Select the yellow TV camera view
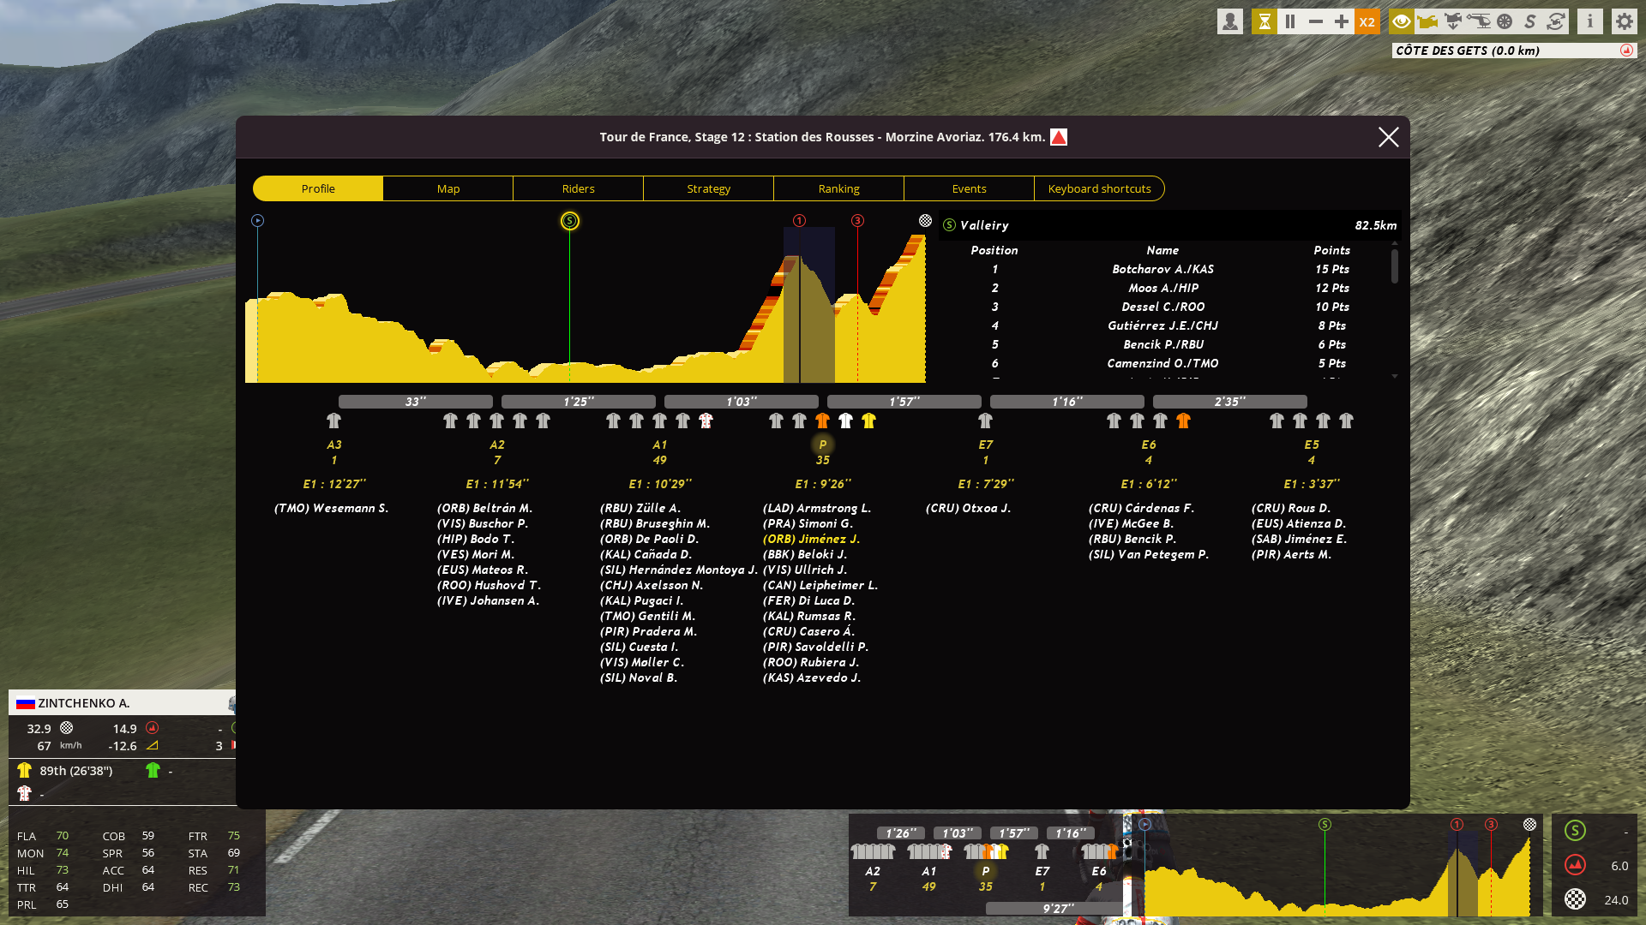The image size is (1646, 925). pyautogui.click(x=1427, y=21)
